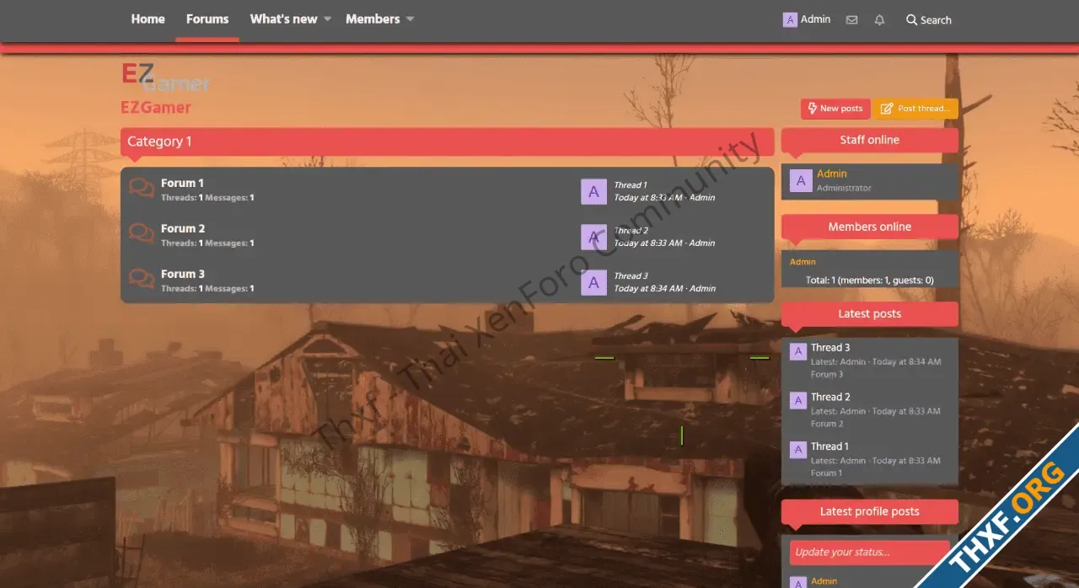Click avatar next to Thread 1 in Forum 1 row

tap(593, 191)
